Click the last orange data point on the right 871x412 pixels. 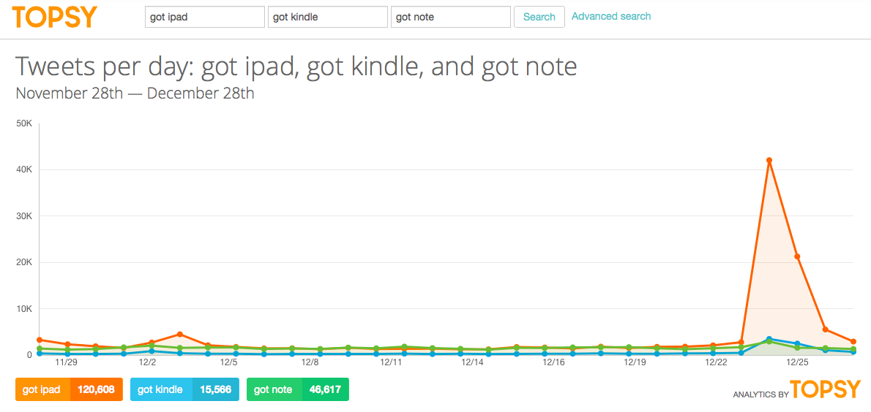(x=853, y=342)
